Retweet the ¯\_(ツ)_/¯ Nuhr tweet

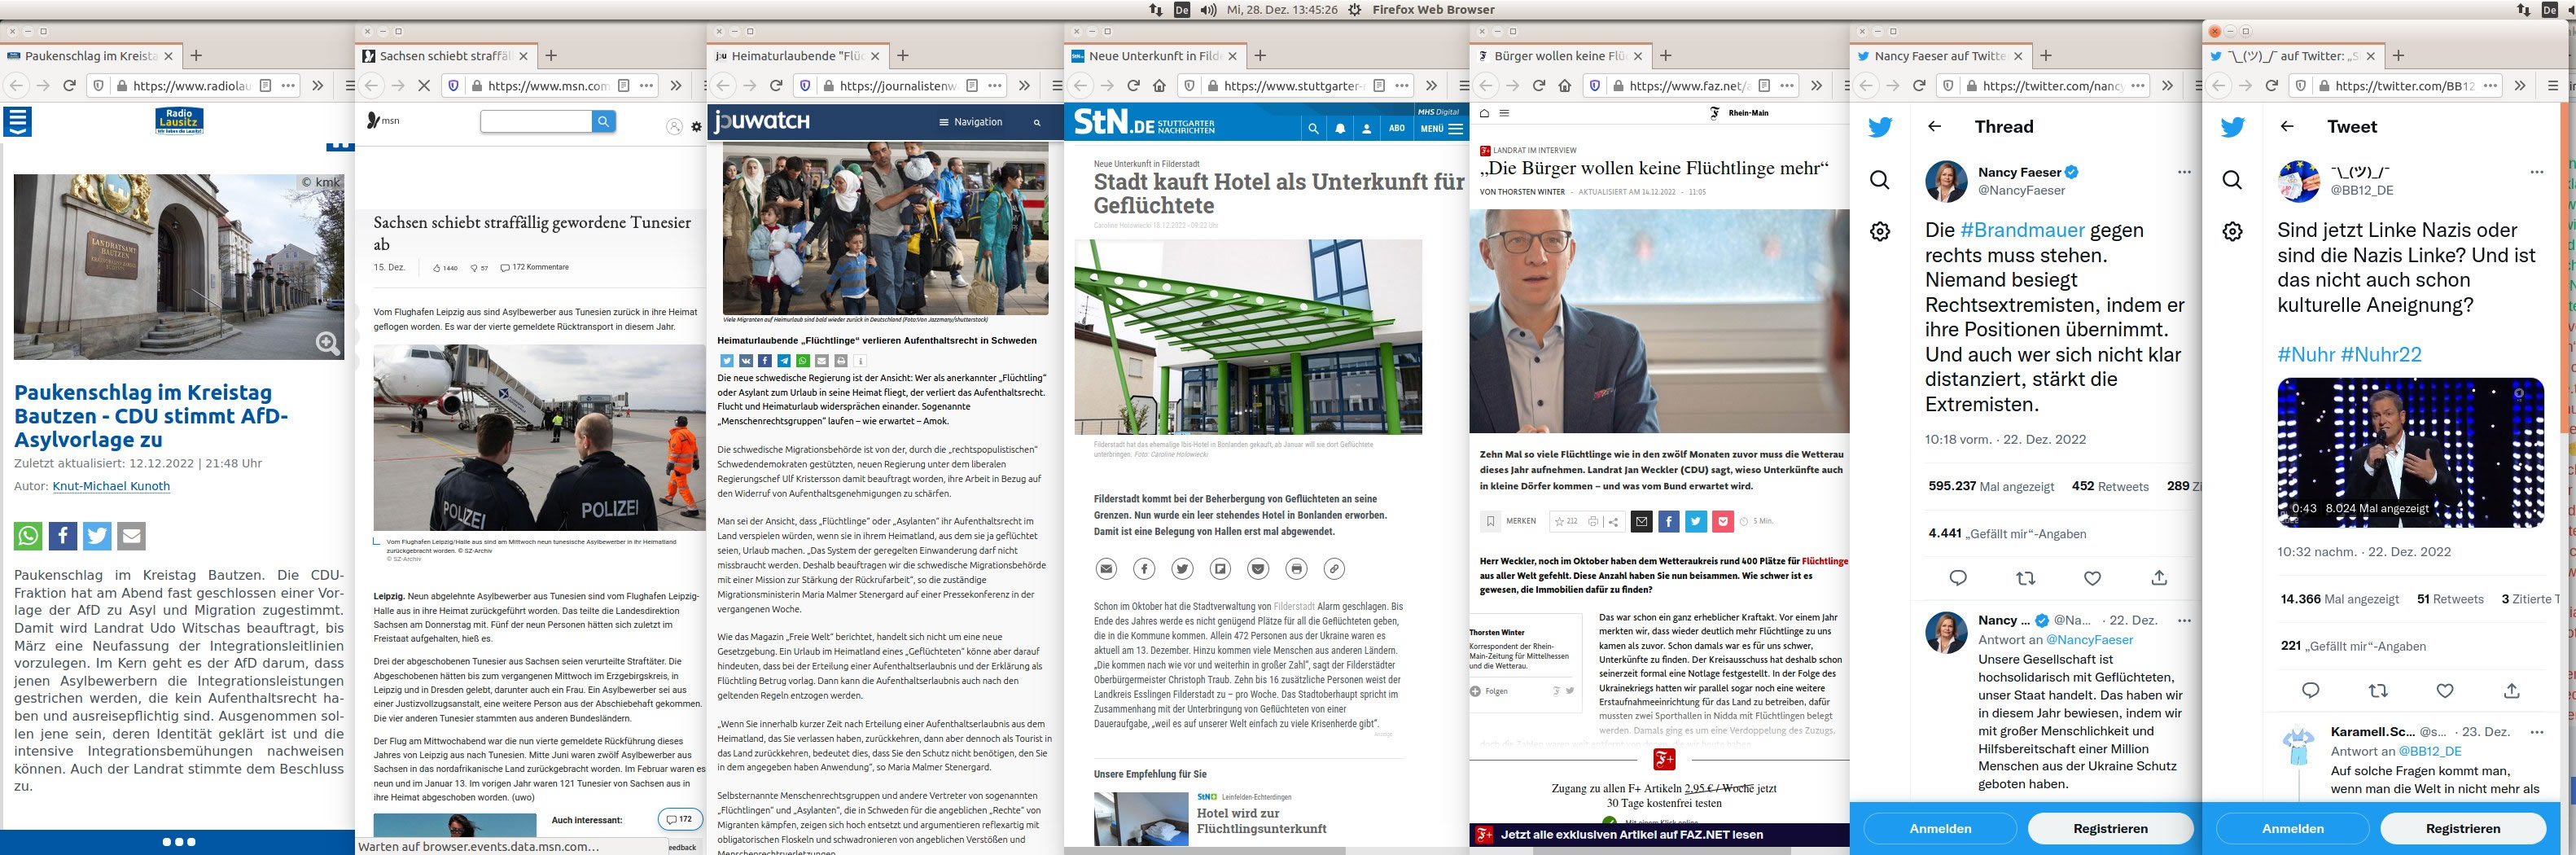(2378, 690)
